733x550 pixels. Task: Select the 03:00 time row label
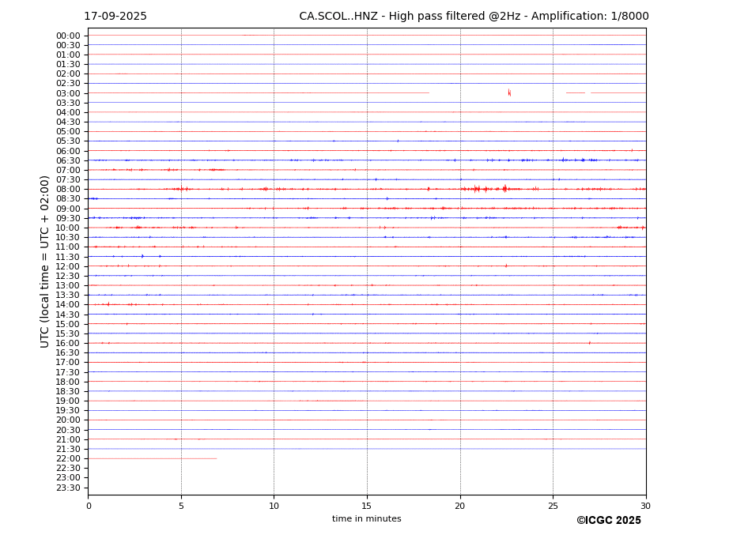coord(68,93)
